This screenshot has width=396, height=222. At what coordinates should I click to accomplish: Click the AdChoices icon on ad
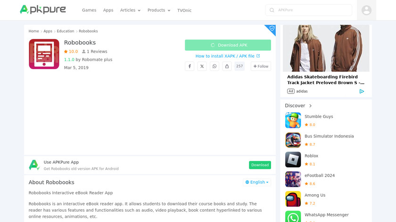(362, 91)
